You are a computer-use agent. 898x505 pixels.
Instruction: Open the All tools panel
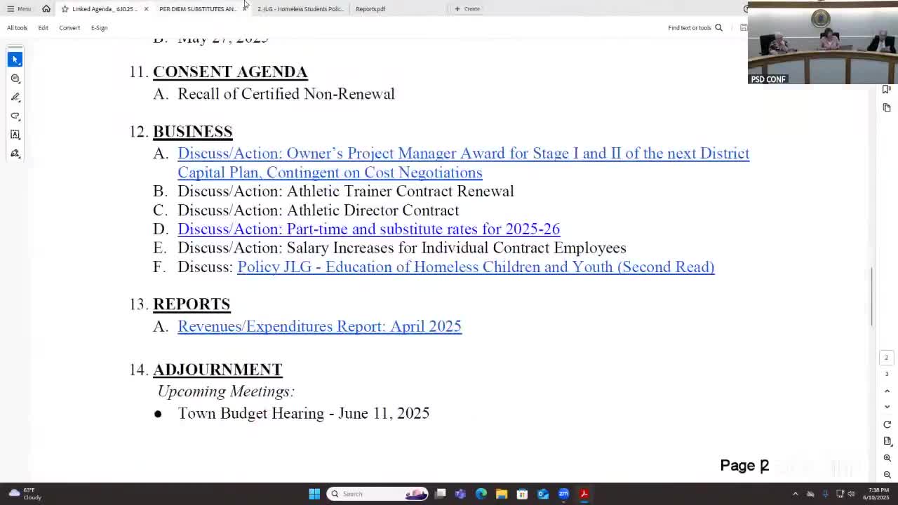click(x=17, y=28)
